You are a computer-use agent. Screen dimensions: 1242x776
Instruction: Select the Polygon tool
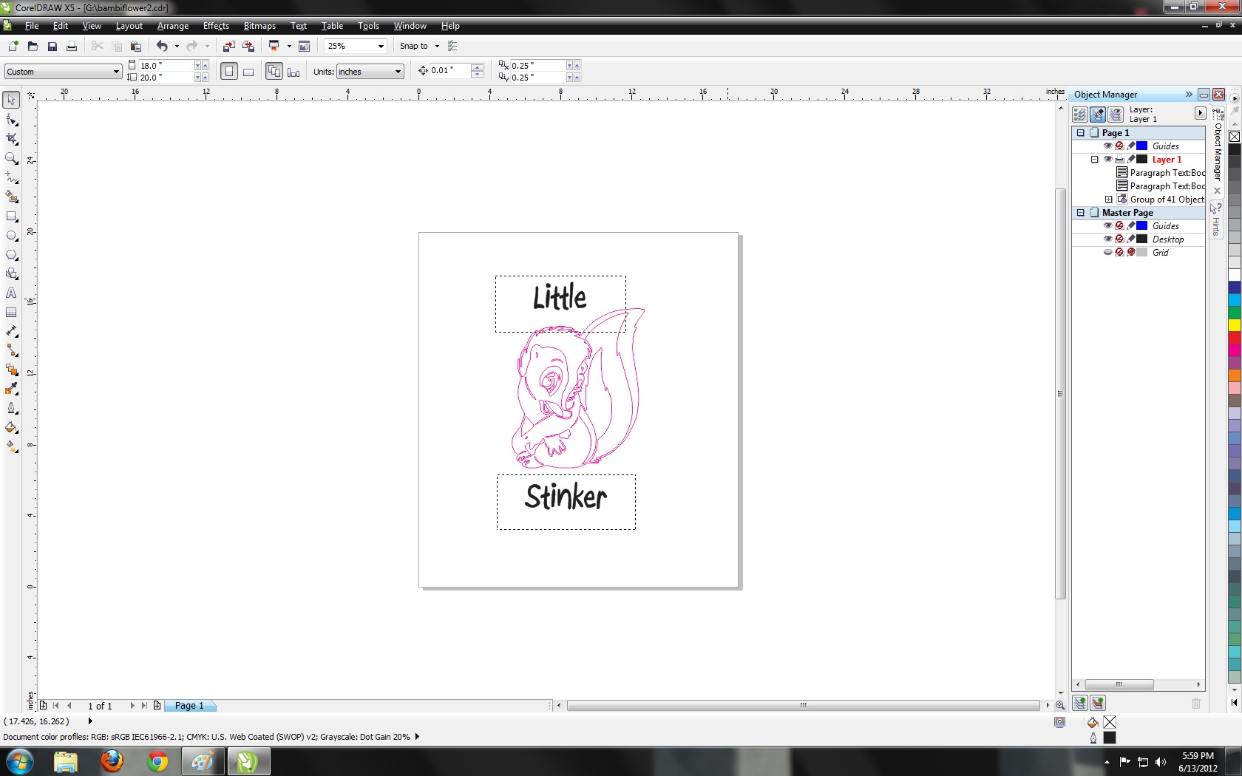[11, 254]
